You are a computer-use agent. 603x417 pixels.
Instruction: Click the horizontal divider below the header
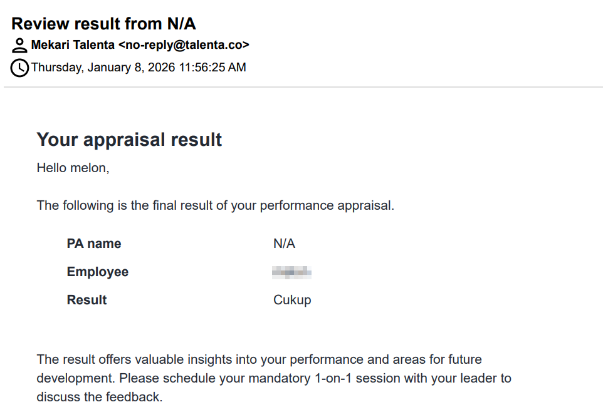click(303, 87)
